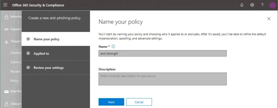Click into the Description text box
278x108 pixels.
(x=163, y=79)
